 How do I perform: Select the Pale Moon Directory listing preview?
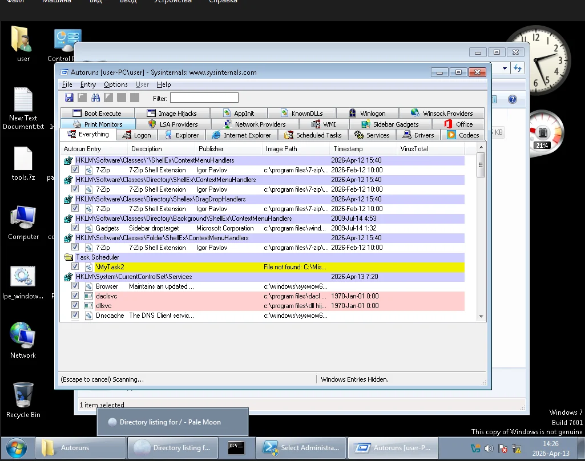pos(173,422)
